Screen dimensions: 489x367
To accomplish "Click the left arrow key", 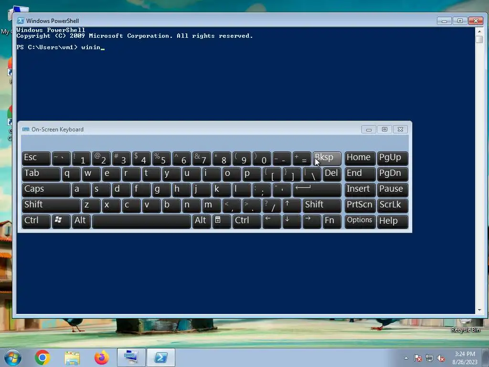I will (272, 221).
